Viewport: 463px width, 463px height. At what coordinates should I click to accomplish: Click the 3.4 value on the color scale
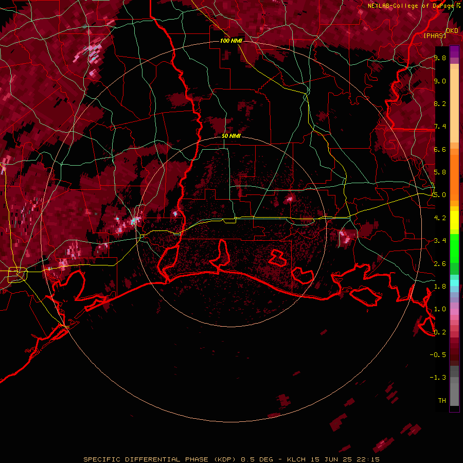(440, 241)
